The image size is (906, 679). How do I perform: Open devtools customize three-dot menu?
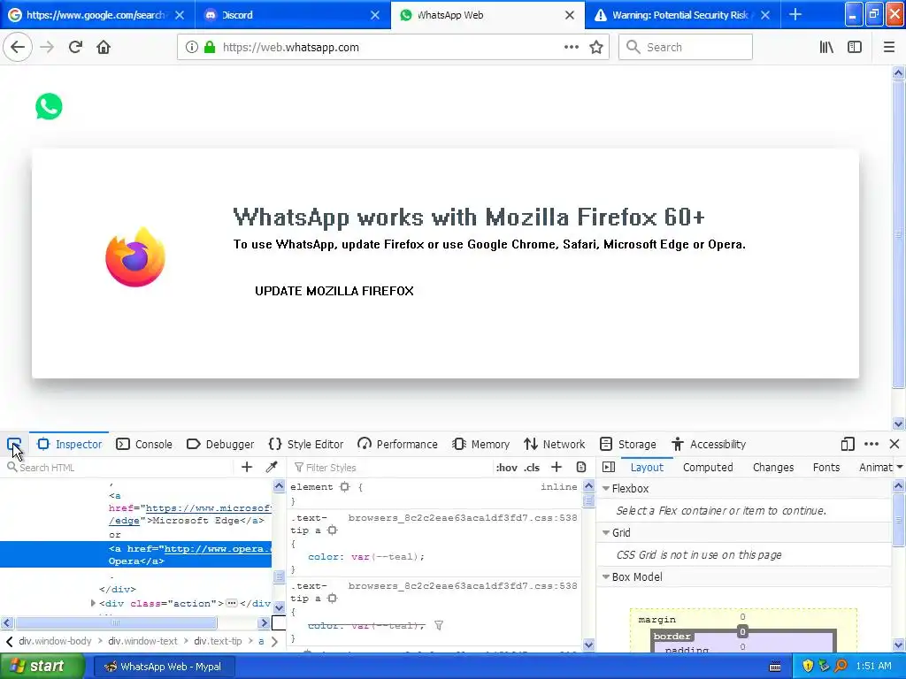[871, 444]
